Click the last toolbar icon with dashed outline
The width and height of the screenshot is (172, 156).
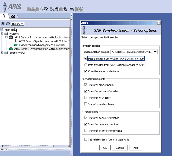81,9
